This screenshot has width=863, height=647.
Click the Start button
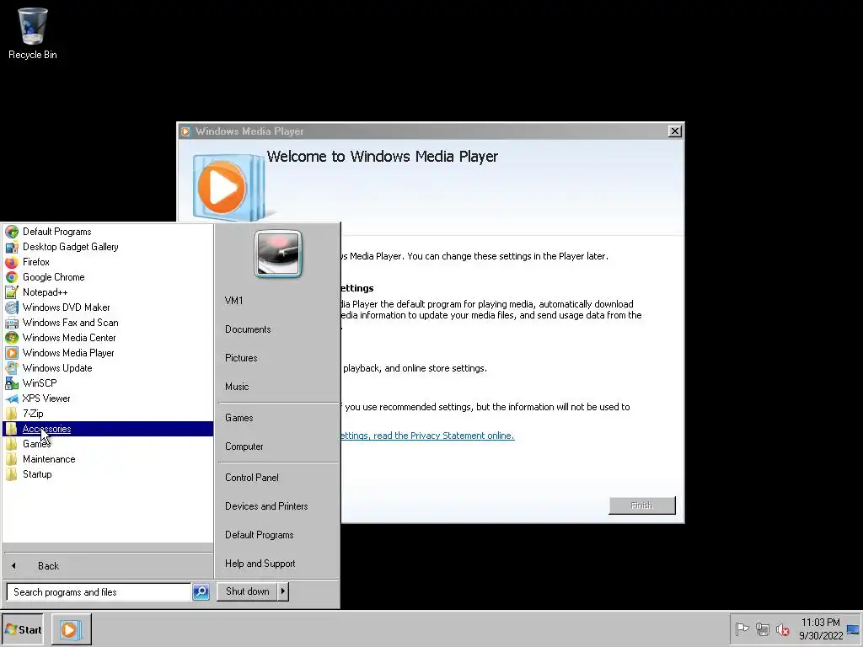click(x=23, y=629)
